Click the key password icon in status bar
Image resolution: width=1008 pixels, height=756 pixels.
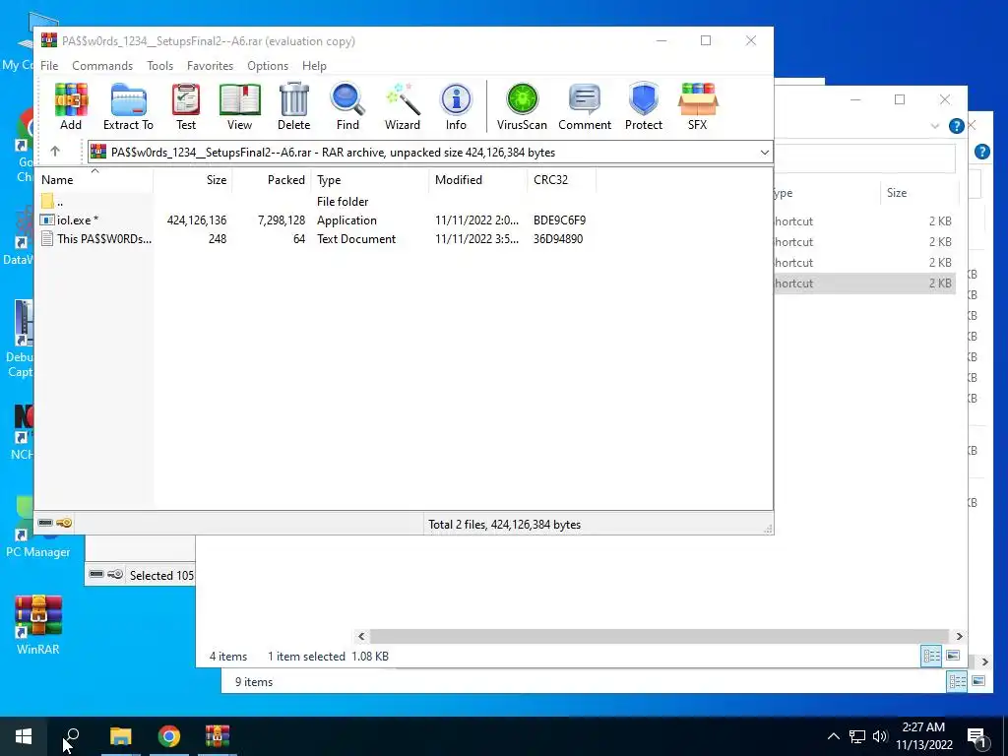tap(64, 523)
